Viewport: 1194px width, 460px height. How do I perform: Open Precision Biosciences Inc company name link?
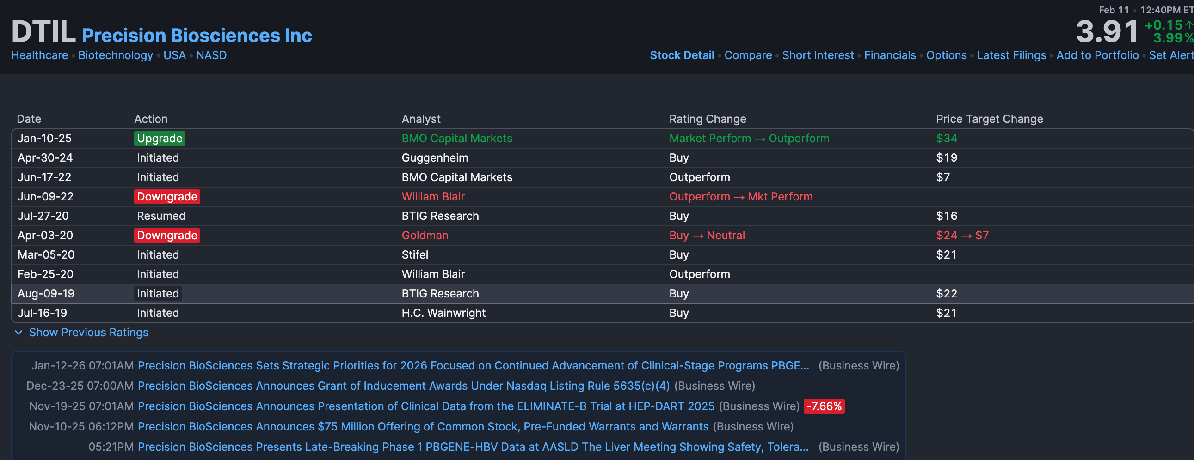[x=197, y=36]
